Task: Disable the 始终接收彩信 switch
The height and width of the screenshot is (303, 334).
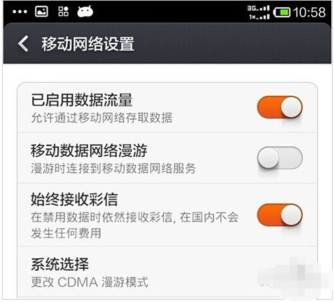Action: (x=280, y=215)
